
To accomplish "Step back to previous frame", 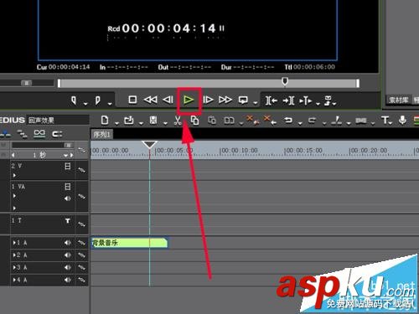I will (x=168, y=100).
